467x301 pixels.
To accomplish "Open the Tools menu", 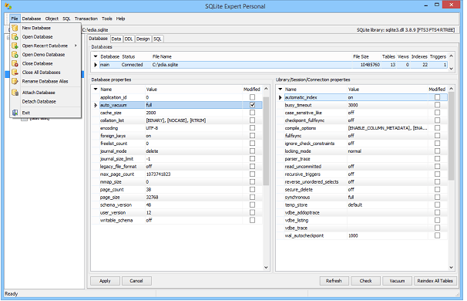I will pos(107,19).
